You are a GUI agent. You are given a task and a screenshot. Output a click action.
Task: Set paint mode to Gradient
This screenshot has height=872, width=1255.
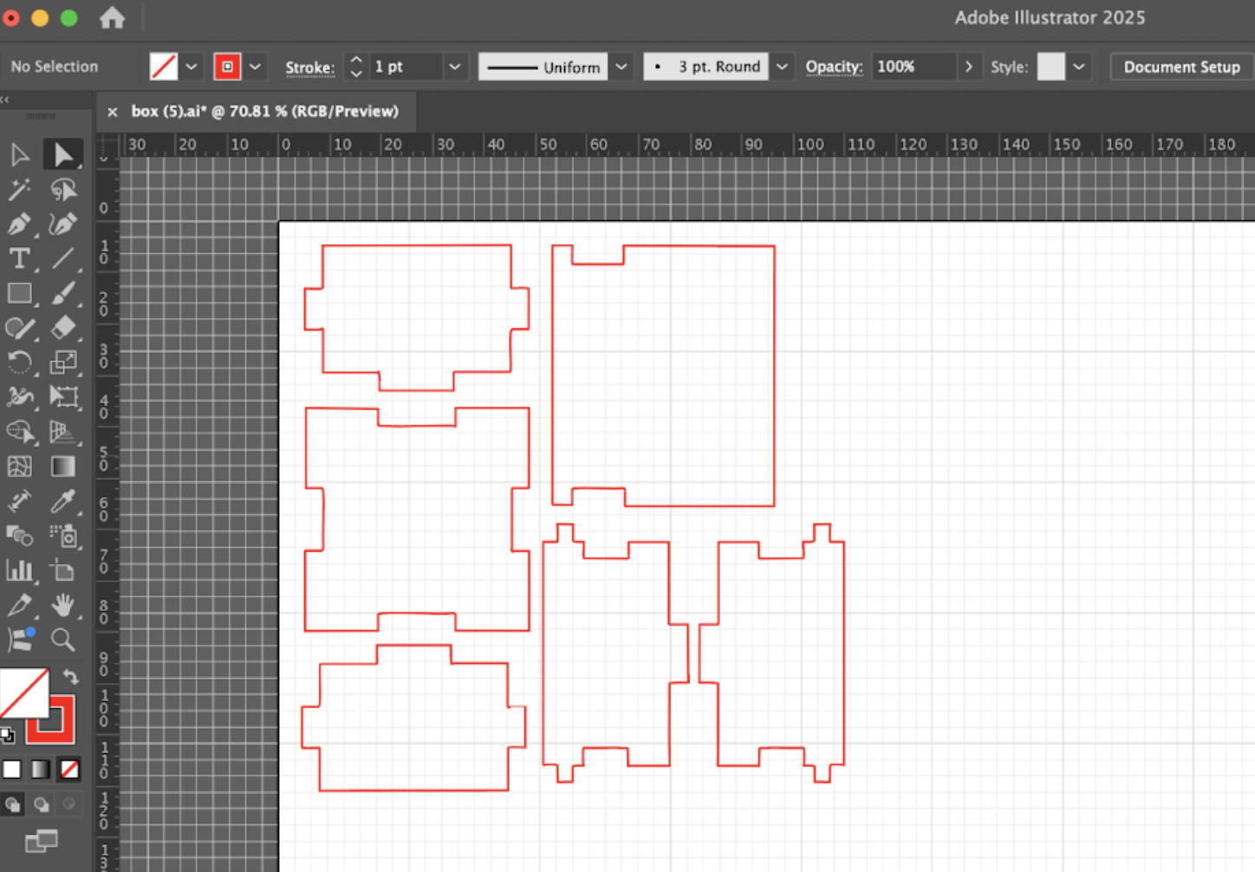[41, 769]
